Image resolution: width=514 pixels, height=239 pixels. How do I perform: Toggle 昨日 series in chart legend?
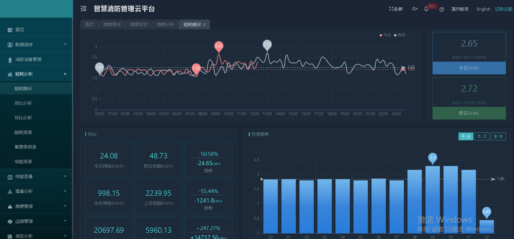tap(400, 35)
